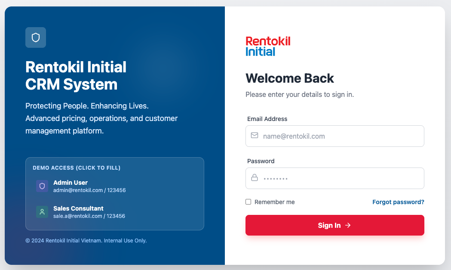Image resolution: width=451 pixels, height=270 pixels.
Task: Click the "Demo Access (Click to Fill)" heading
Action: [77, 168]
